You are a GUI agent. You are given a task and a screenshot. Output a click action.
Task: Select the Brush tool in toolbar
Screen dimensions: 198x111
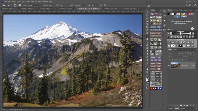(x=147, y=36)
